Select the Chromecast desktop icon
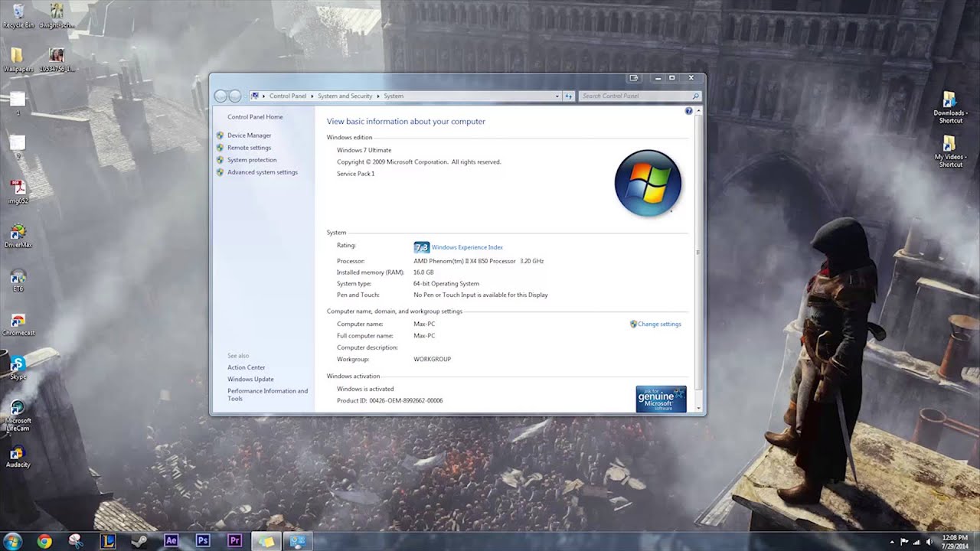980x551 pixels. [18, 324]
